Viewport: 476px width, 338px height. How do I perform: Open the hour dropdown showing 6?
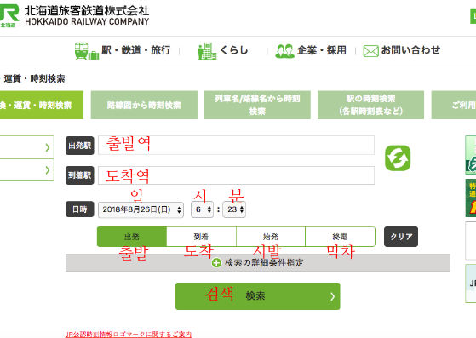click(x=202, y=209)
